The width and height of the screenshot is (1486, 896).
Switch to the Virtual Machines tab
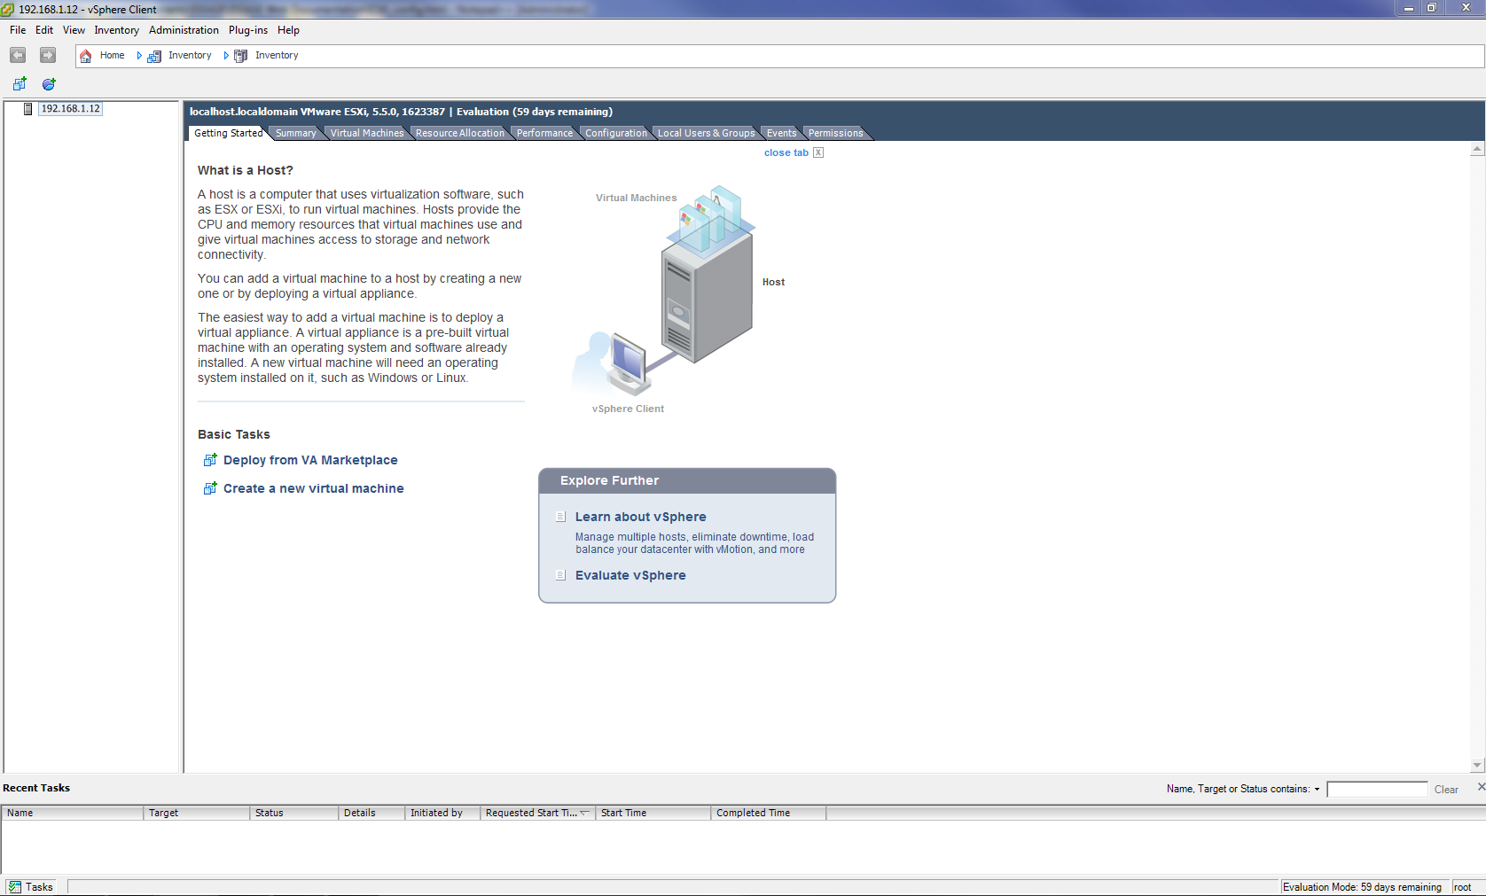[x=367, y=133]
